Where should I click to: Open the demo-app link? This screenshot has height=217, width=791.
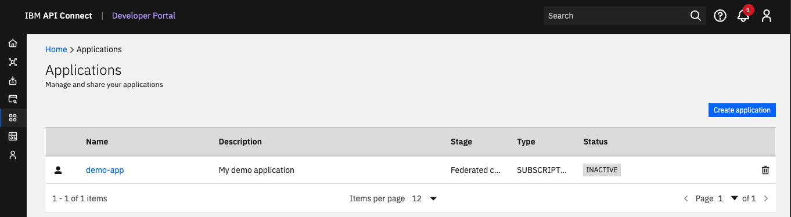pyautogui.click(x=105, y=170)
